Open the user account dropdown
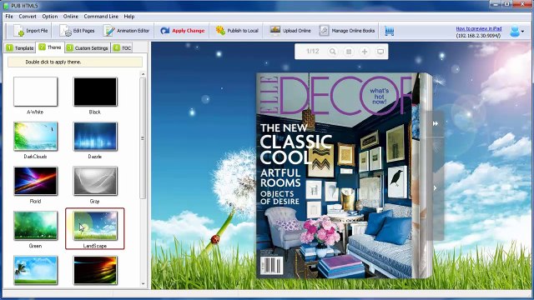Screen dimensions: 534x300 click(x=523, y=32)
